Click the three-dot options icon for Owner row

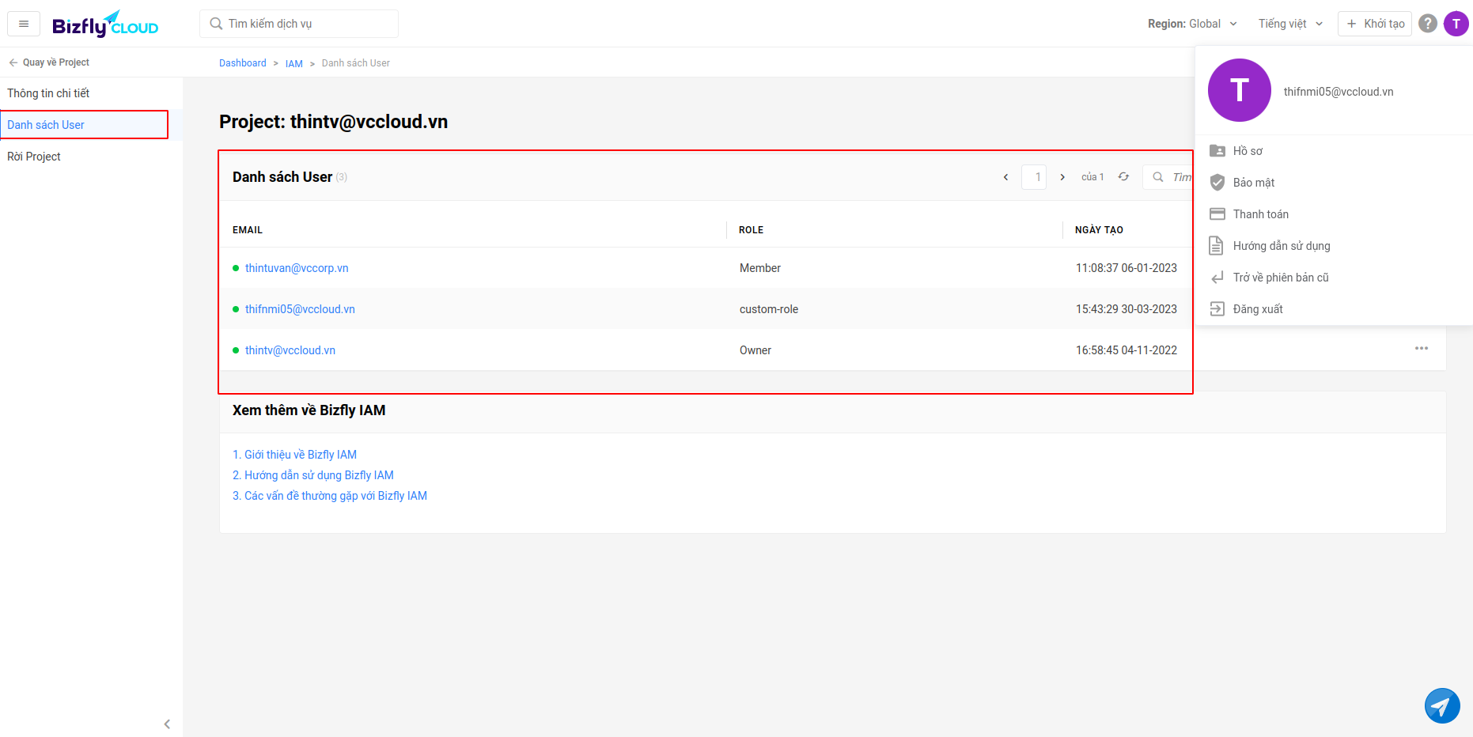pyautogui.click(x=1421, y=349)
